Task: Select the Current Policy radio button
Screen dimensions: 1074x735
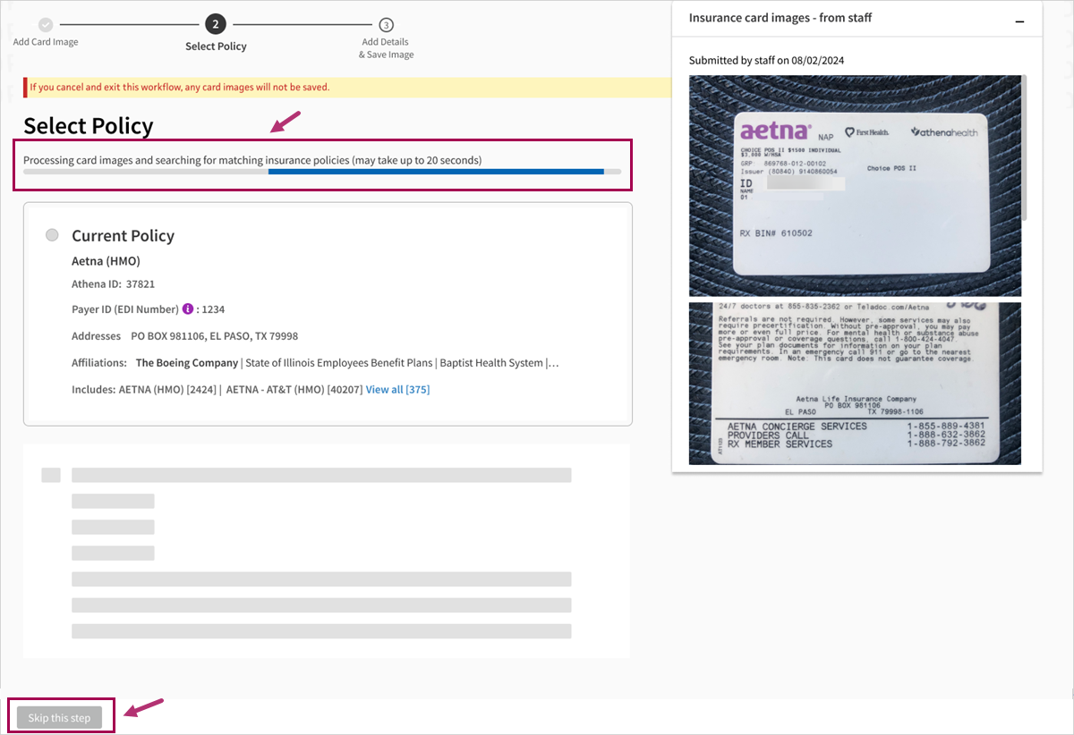Action: (52, 235)
